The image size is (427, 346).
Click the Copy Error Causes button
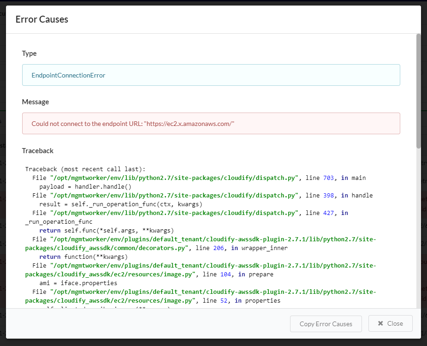[326, 323]
